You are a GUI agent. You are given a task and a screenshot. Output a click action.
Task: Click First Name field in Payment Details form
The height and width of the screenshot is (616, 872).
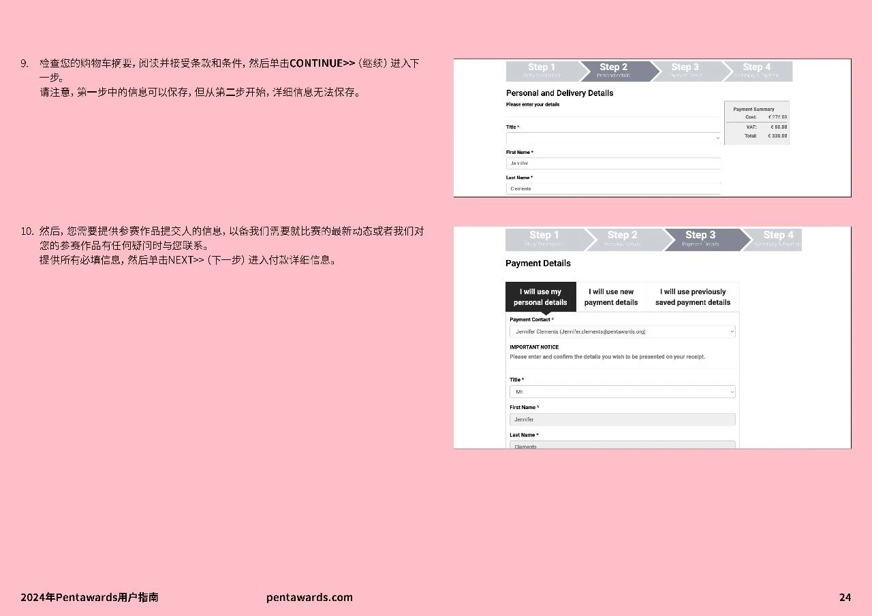click(623, 419)
